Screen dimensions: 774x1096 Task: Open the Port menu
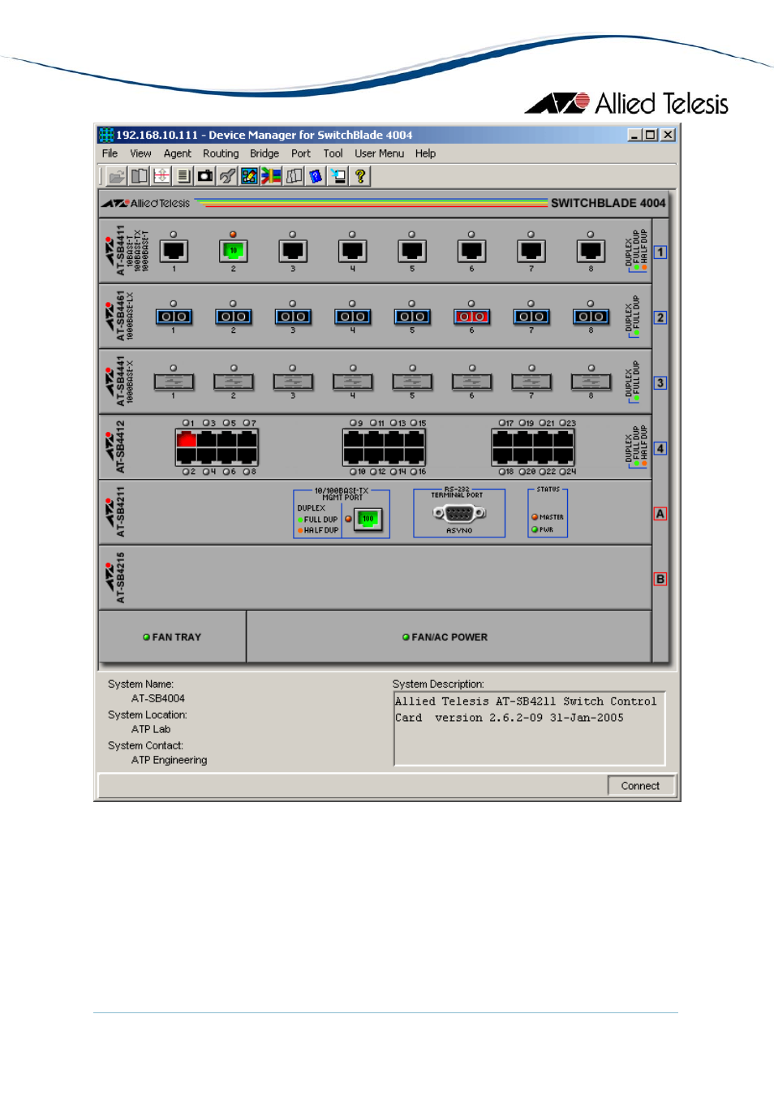click(x=301, y=153)
